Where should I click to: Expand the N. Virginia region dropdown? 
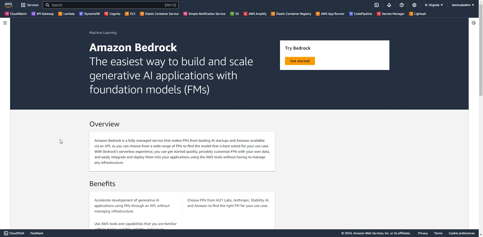[433, 5]
